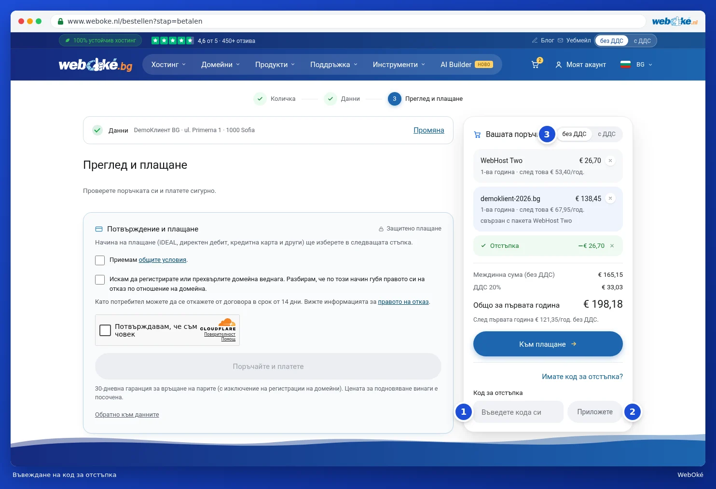Click Имате код за отстъпка? link
The image size is (716, 489).
[582, 377]
